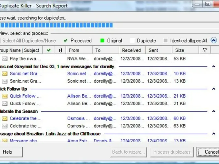Sort by the From column header
The image size is (219, 164).
(x=79, y=50)
